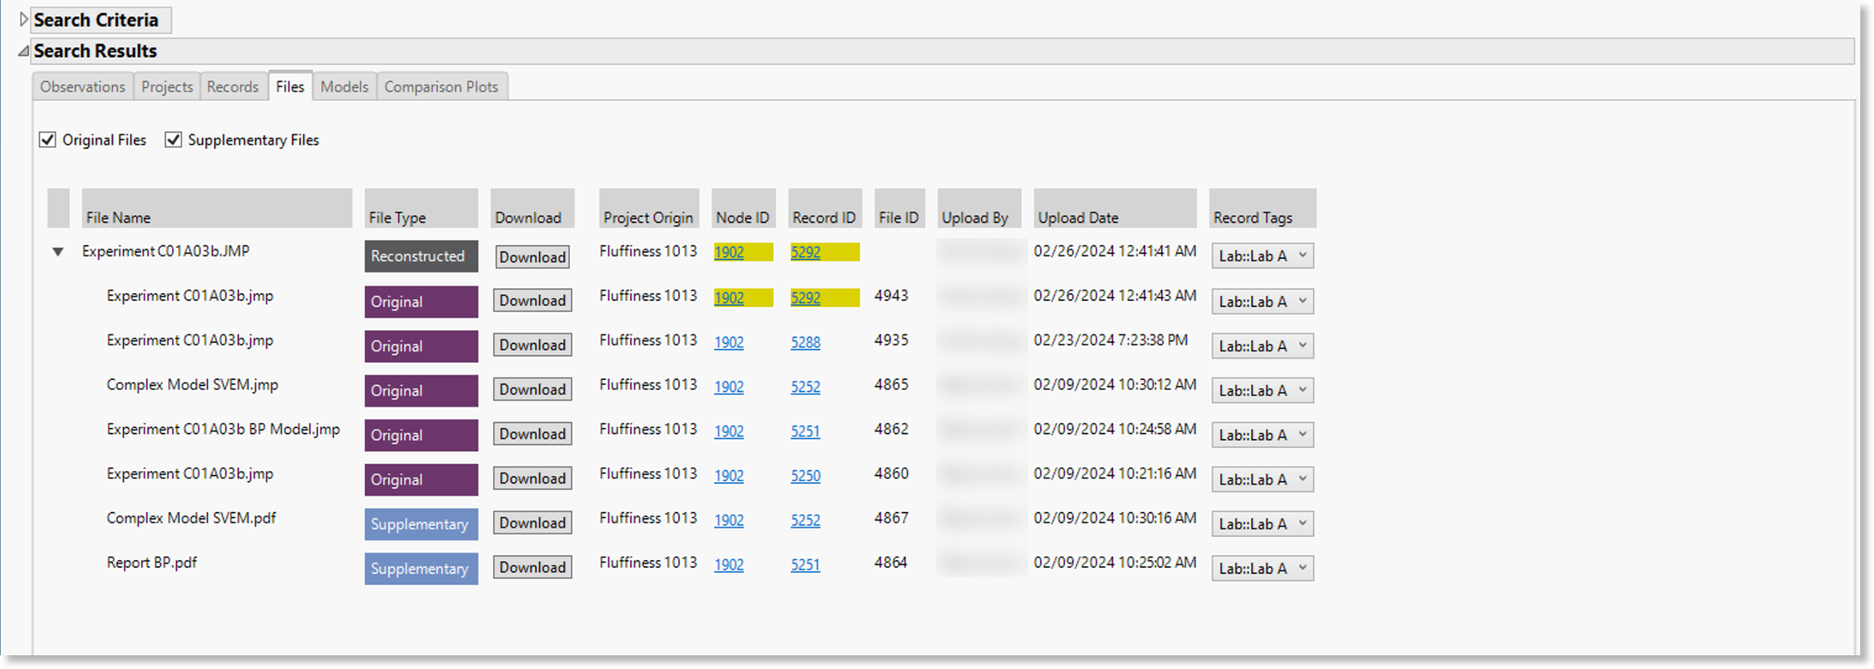Open Record Tags dropdown for file 4862
The width and height of the screenshot is (1874, 669).
tap(1262, 434)
